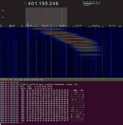Viewport: 123px width, 125px height.
Task: Open the Edit menu in the terminal
Action: (x=16, y=80)
